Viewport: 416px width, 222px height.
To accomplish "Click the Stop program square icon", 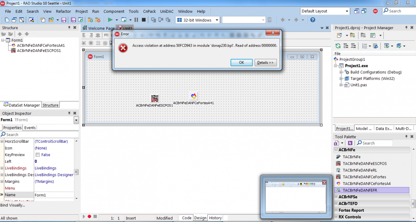I will pyautogui.click(x=144, y=20).
